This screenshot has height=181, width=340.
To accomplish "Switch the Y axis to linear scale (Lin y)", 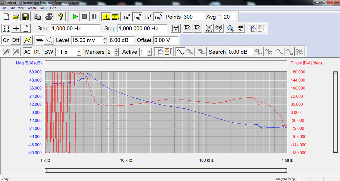I will point(149,17).
